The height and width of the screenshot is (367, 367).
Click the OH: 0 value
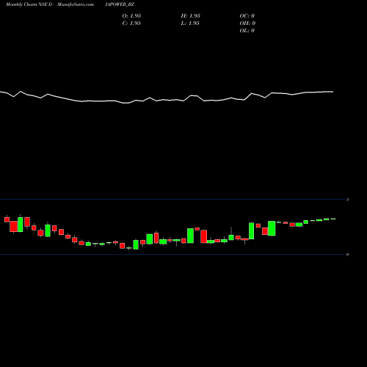(247, 23)
